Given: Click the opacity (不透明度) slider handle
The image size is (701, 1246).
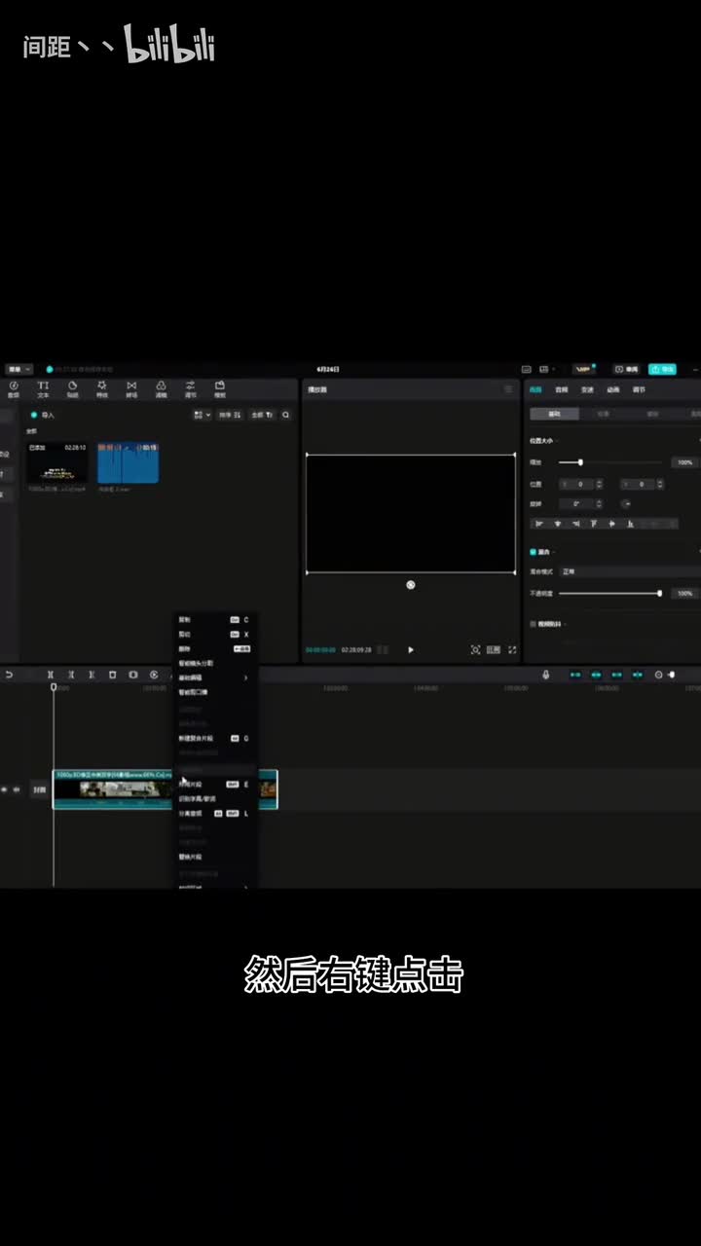Looking at the screenshot, I should [x=660, y=593].
